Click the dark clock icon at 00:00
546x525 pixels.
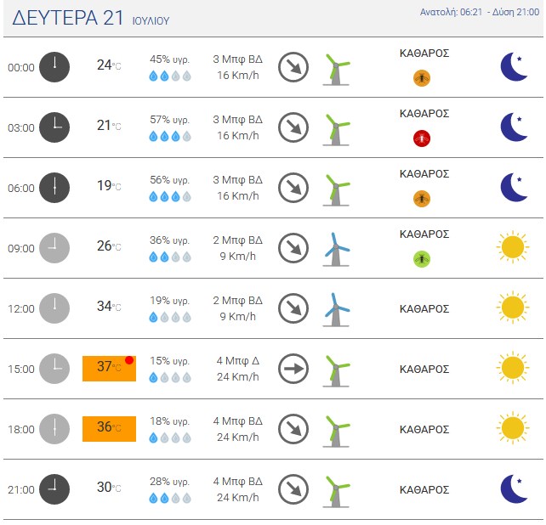click(54, 67)
